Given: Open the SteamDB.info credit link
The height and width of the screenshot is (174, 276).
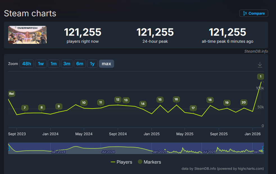Looking at the screenshot, I should coord(256,51).
